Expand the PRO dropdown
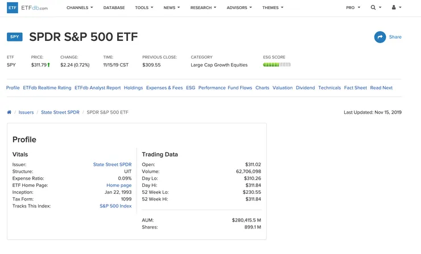The height and width of the screenshot is (254, 421). 353,8
